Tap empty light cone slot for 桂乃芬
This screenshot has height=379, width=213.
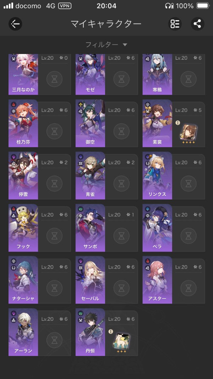(x=55, y=131)
